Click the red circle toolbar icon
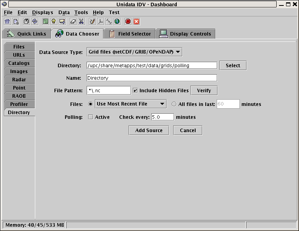 [128, 21]
